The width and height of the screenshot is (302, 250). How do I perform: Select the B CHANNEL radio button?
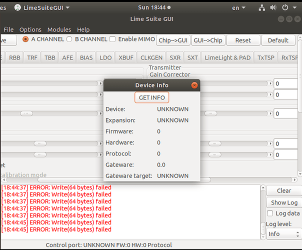click(x=69, y=39)
